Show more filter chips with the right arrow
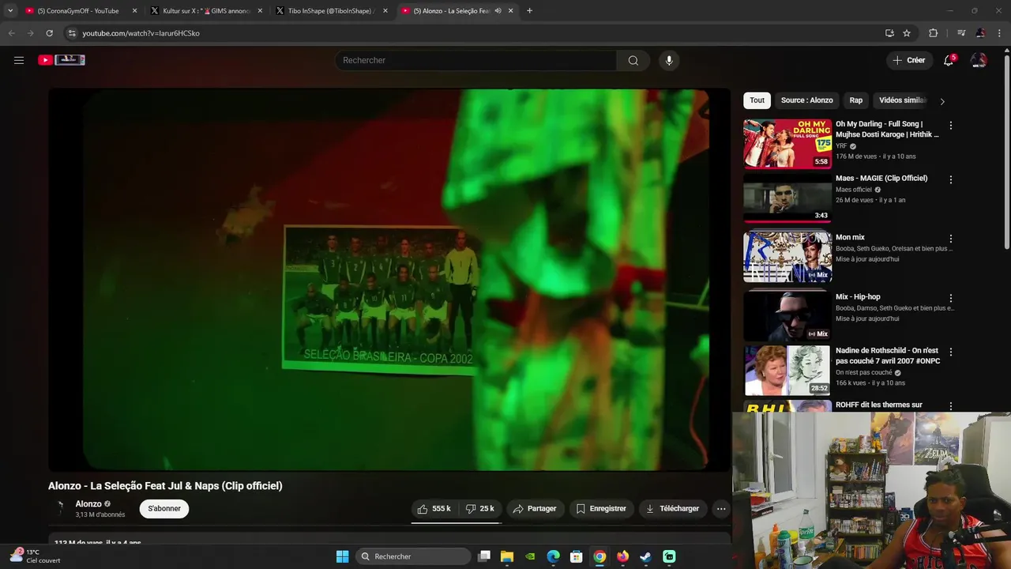Image resolution: width=1011 pixels, height=569 pixels. [941, 101]
